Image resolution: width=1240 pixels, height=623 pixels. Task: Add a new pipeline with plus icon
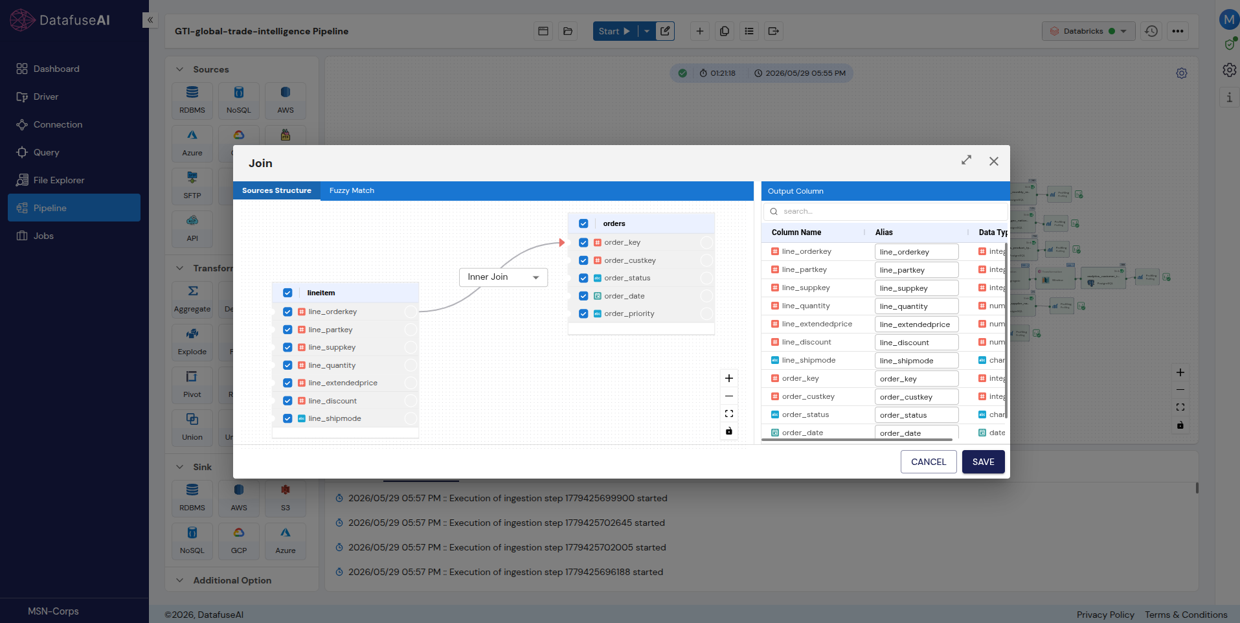pos(699,31)
